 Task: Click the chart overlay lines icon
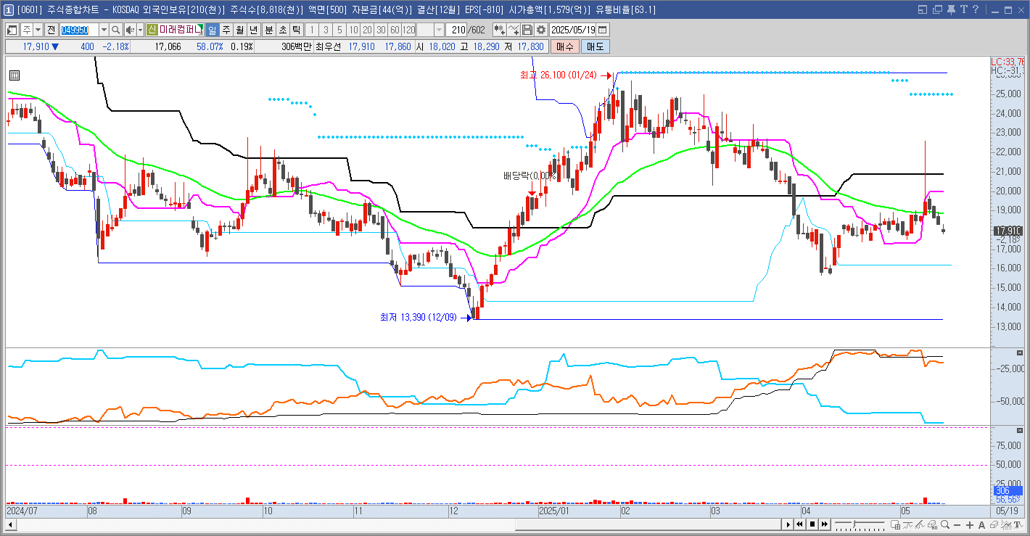tap(1006, 524)
